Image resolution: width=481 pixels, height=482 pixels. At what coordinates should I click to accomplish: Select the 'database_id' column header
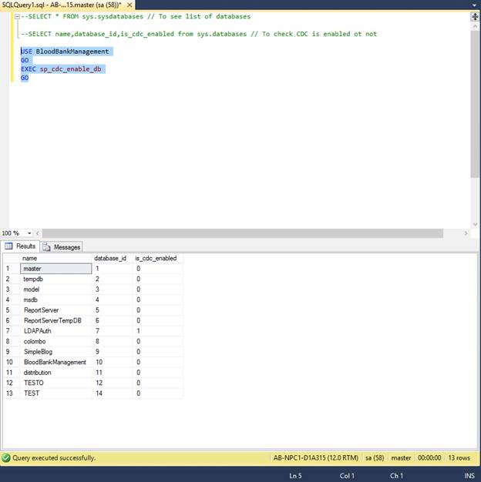[111, 259]
